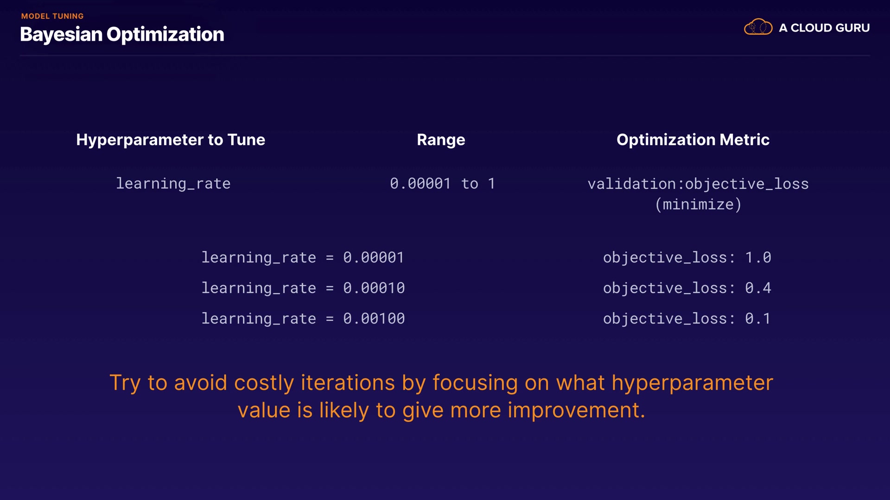Click the objective_loss: 1.0 result

point(687,257)
